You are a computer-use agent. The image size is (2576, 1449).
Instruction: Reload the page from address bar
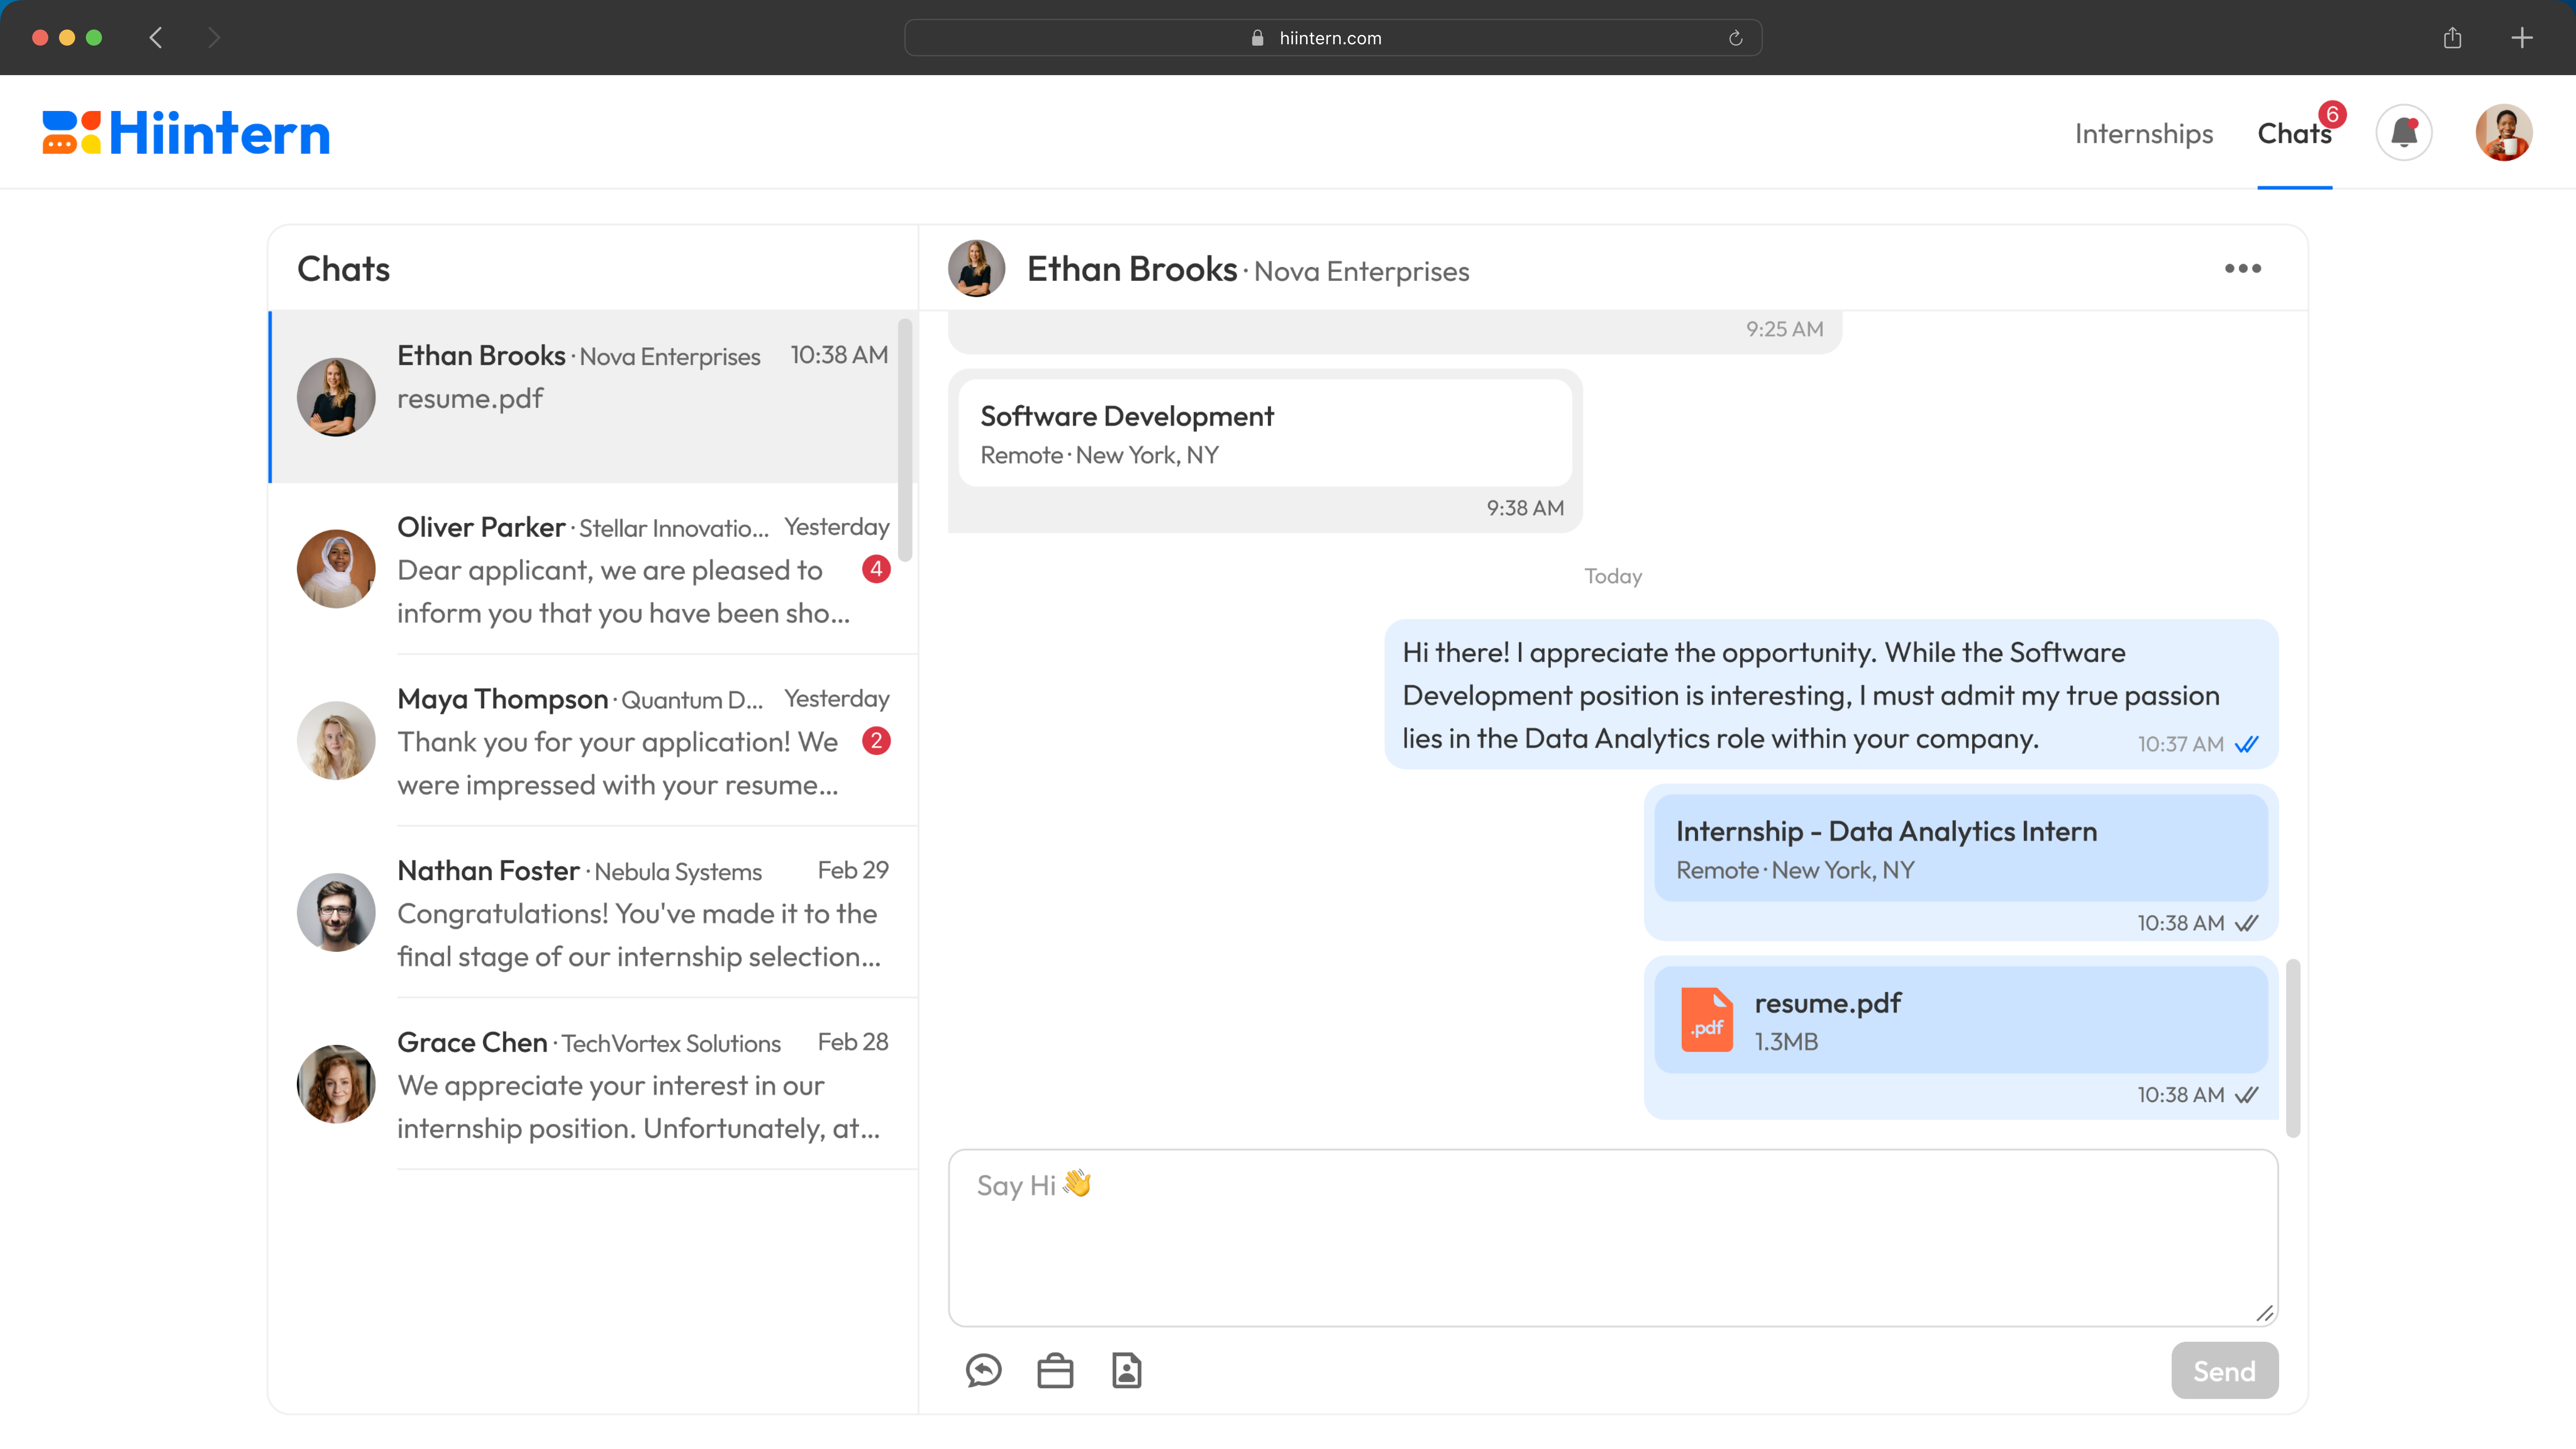(1736, 38)
